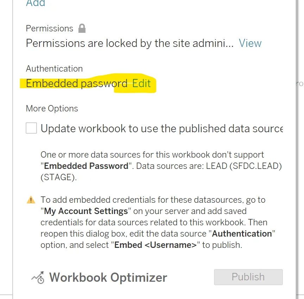The image size is (304, 299).
Task: Select the highlighted 'Embedded password' text
Action: pyautogui.click(x=77, y=84)
